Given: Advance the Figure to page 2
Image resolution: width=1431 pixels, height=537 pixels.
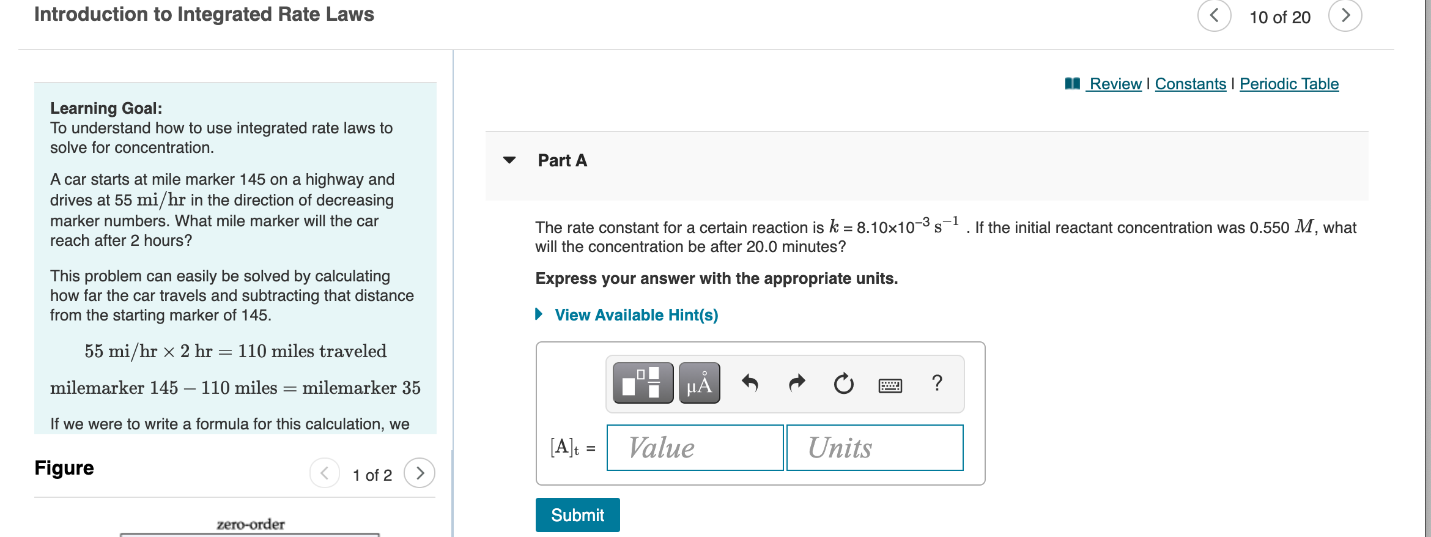Looking at the screenshot, I should click(421, 472).
